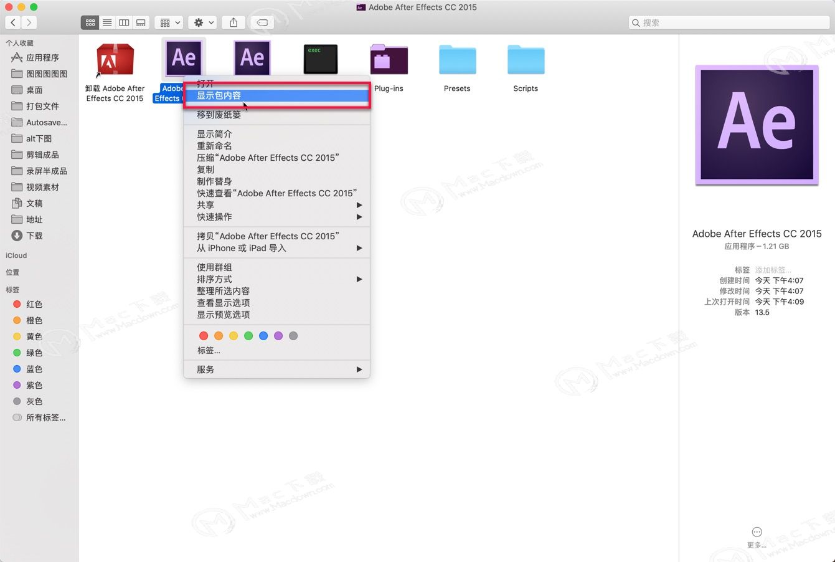The height and width of the screenshot is (562, 835).
Task: Choose 制作替身 in context menu
Action: point(276,181)
